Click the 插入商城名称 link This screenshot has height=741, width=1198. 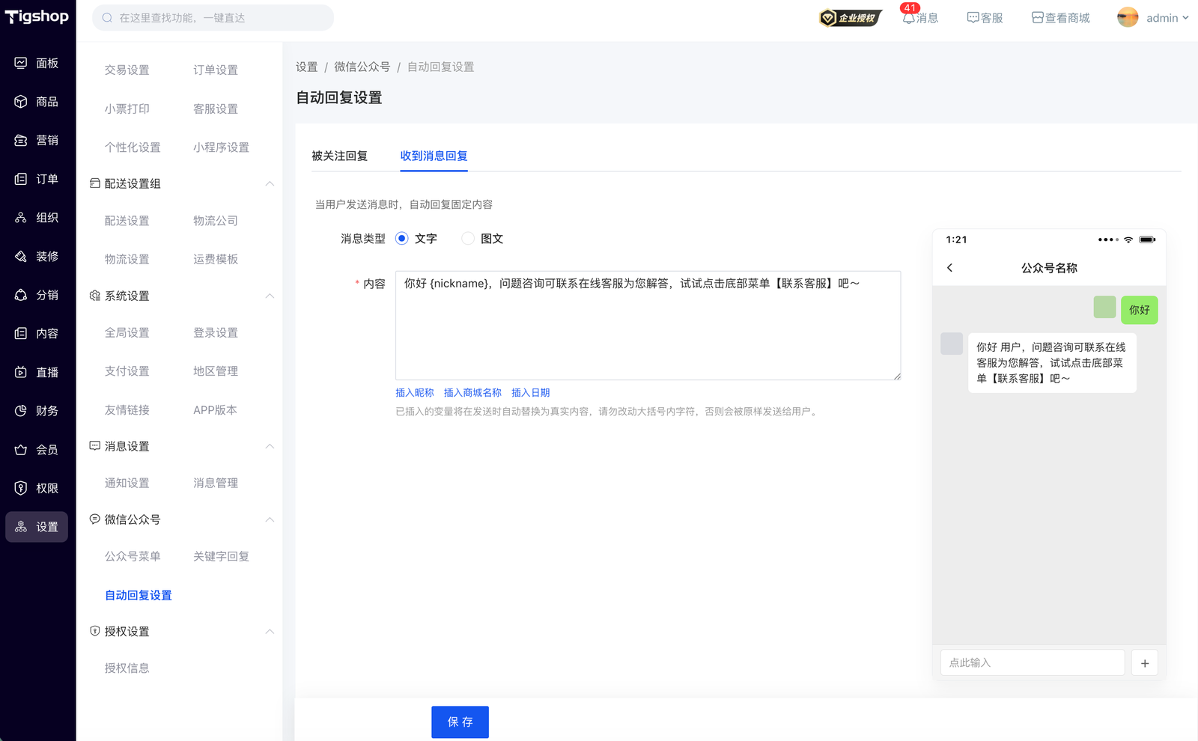(x=472, y=393)
